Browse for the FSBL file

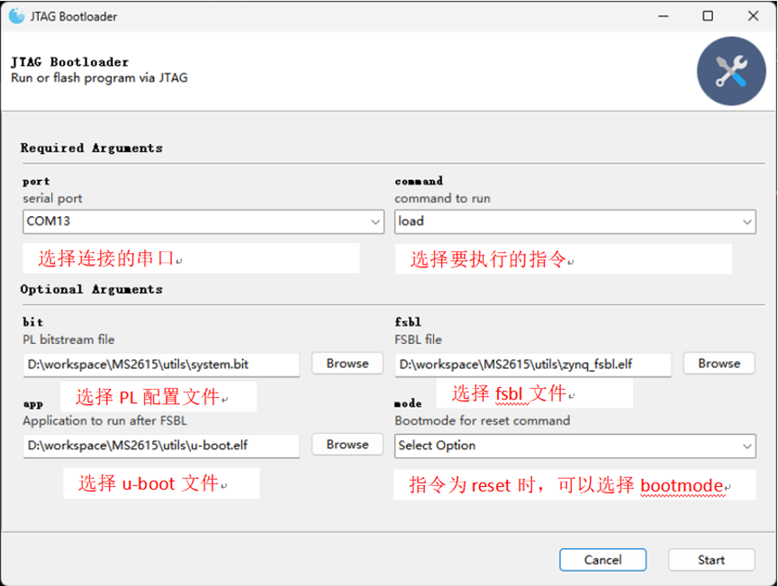(x=719, y=364)
